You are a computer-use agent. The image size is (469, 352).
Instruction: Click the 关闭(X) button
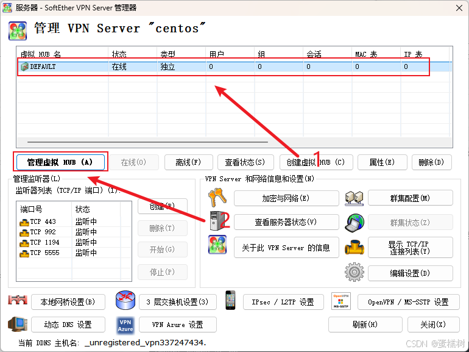[x=434, y=325]
